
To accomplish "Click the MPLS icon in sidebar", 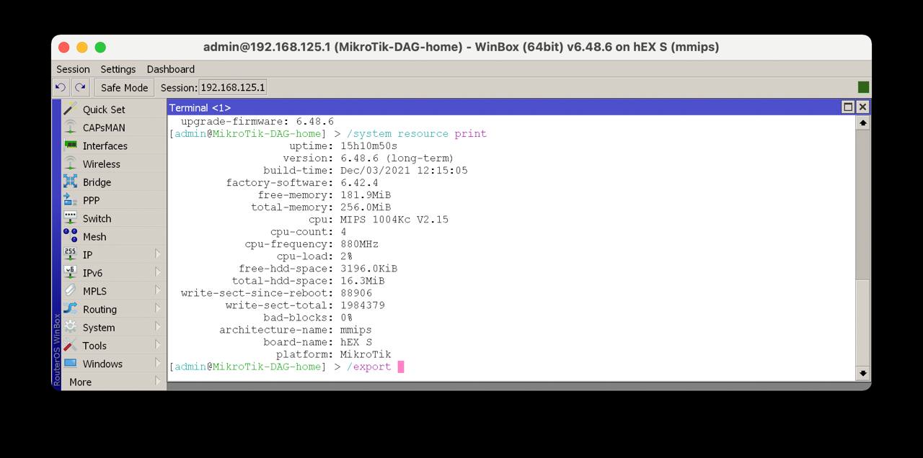I will 70,291.
